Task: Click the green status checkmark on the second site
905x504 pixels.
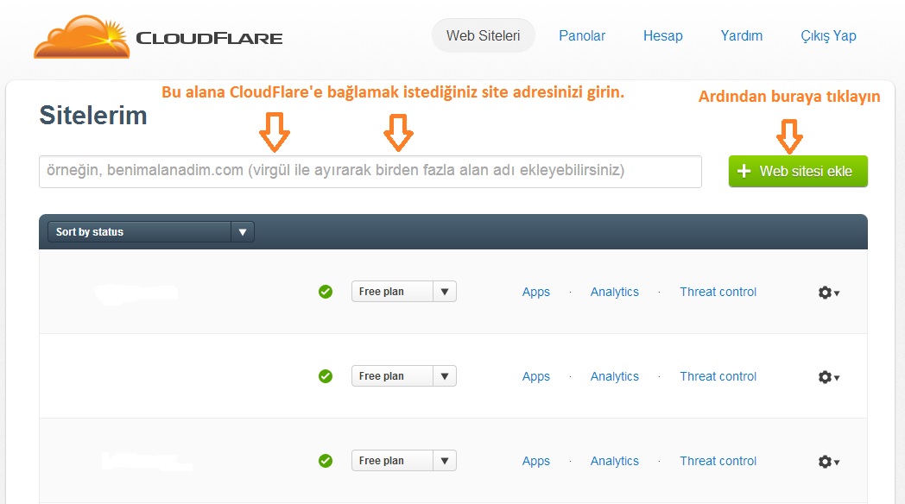Action: (326, 375)
